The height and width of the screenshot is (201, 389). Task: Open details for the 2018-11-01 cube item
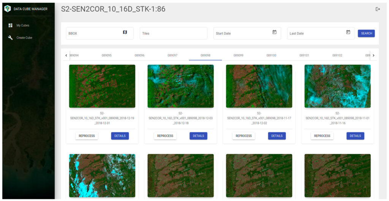(x=355, y=136)
